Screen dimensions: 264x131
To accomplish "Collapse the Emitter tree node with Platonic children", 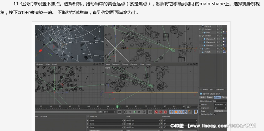I will pyautogui.click(x=200, y=36).
